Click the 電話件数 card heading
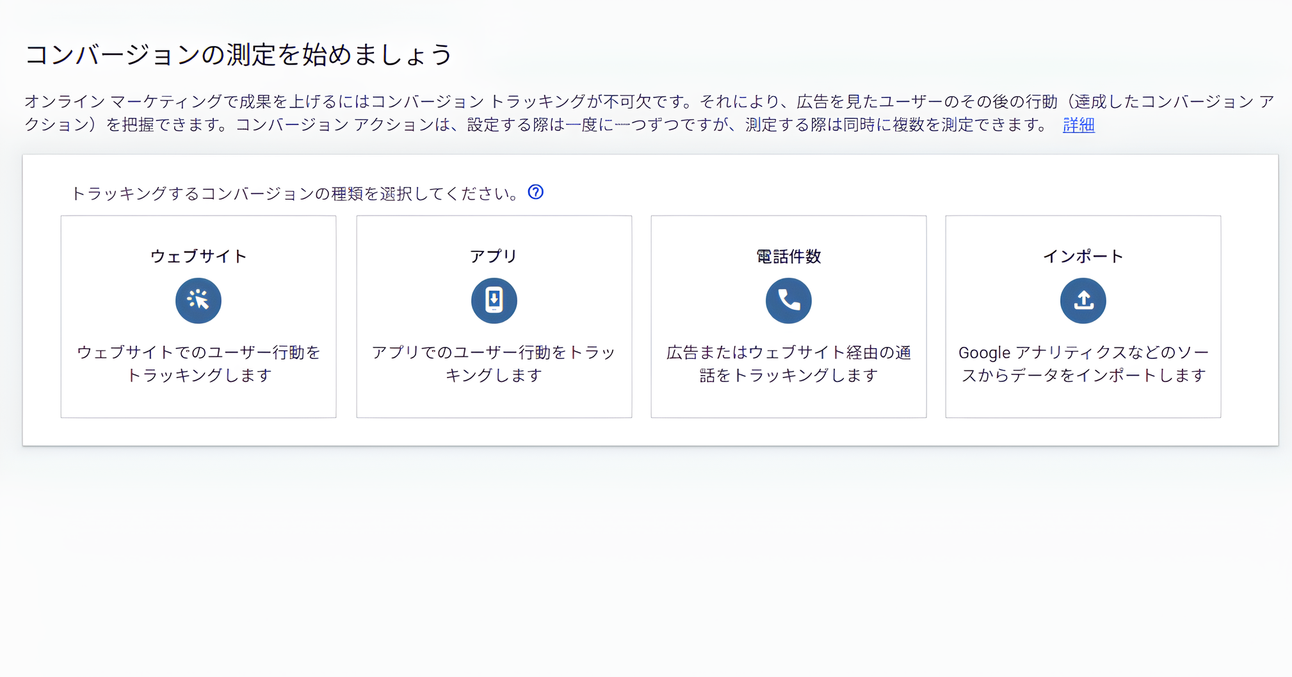The width and height of the screenshot is (1292, 677). coord(788,255)
